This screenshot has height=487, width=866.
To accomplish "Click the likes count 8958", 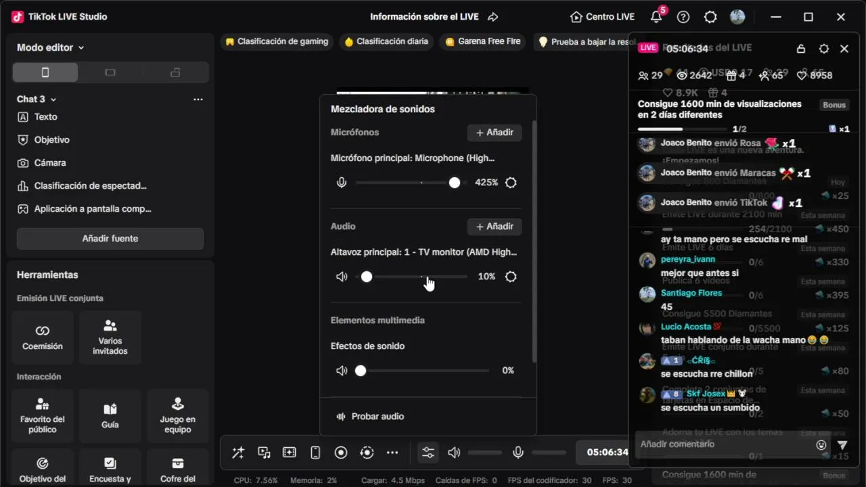I will pyautogui.click(x=815, y=75).
